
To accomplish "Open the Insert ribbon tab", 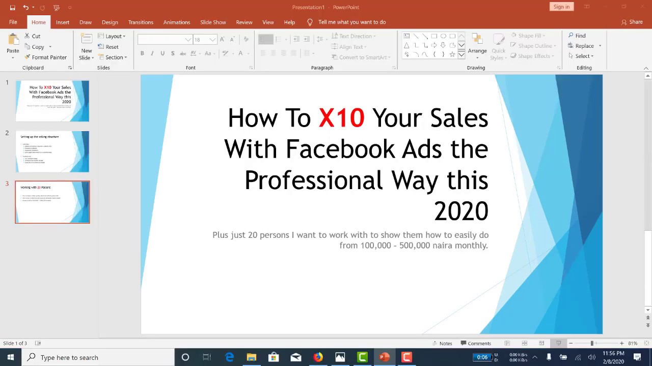I will (x=63, y=22).
